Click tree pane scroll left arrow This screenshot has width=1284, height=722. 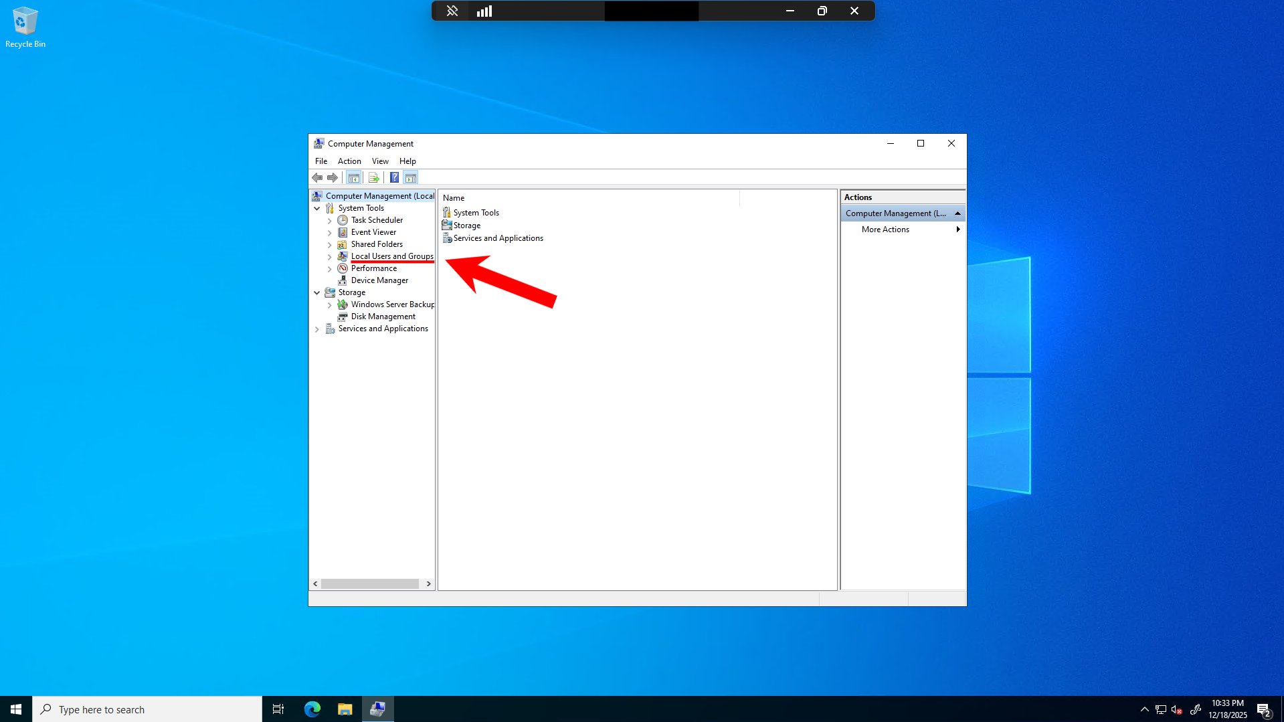click(315, 584)
